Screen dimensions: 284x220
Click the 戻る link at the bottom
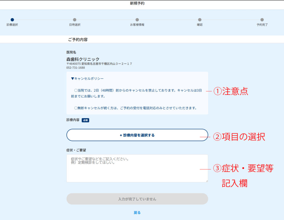click(137, 212)
